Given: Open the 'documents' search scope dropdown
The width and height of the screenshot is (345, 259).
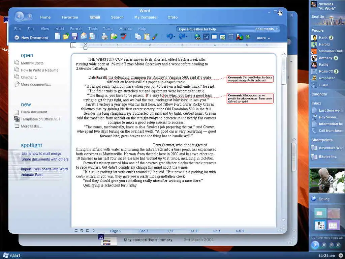Looking at the screenshot, I should (266, 29).
